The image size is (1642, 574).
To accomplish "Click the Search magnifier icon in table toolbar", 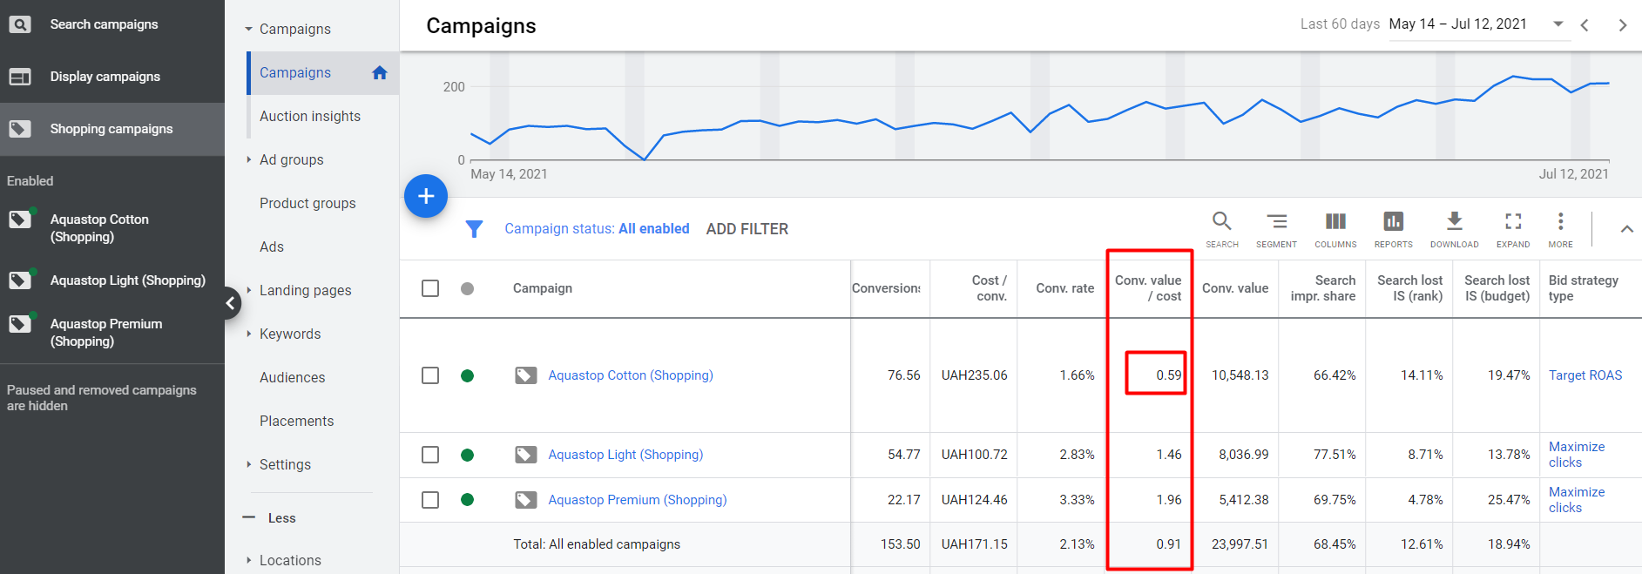I will [x=1221, y=222].
